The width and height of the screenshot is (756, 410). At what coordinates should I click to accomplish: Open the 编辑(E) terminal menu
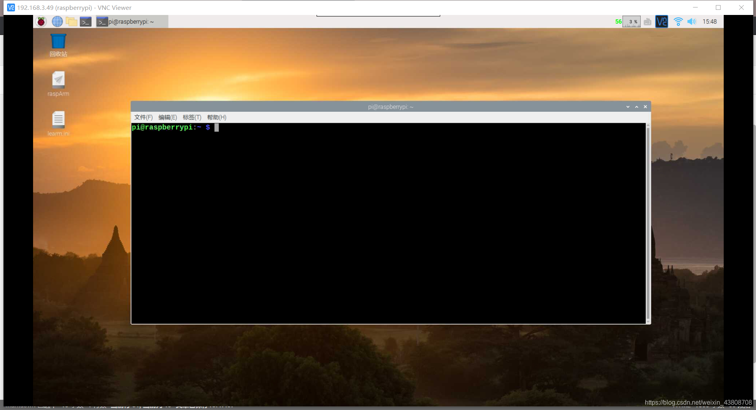[168, 117]
